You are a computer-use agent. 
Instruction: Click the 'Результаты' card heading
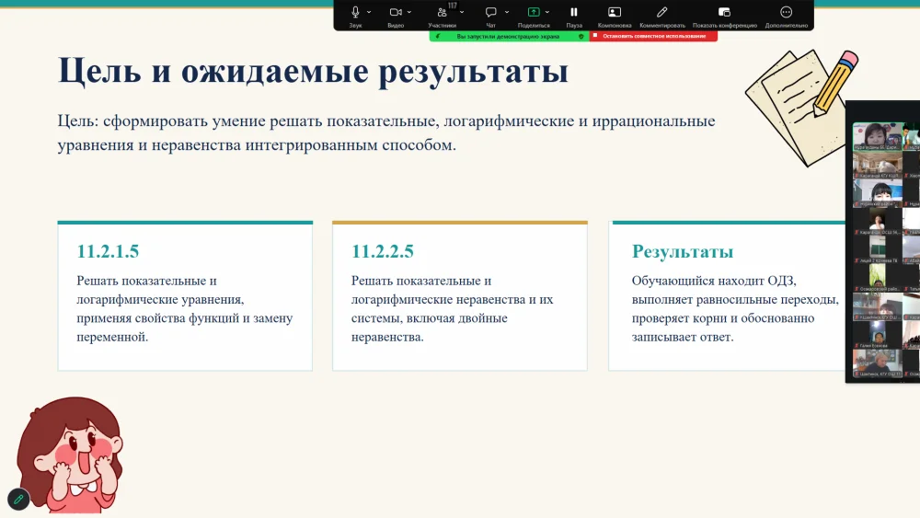[683, 252]
